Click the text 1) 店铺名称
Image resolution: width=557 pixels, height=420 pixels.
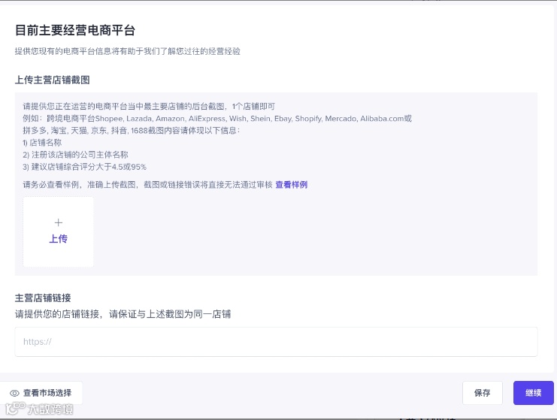[x=42, y=143]
